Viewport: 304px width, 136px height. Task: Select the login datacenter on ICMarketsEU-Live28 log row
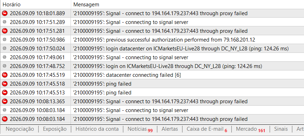[x=152, y=48]
